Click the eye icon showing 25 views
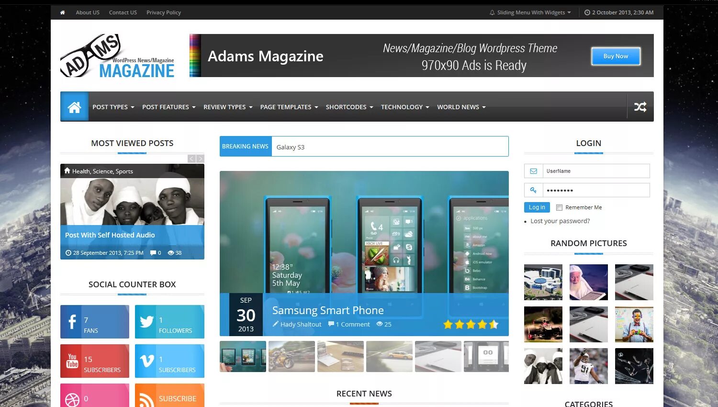This screenshot has width=718, height=407. [x=380, y=324]
